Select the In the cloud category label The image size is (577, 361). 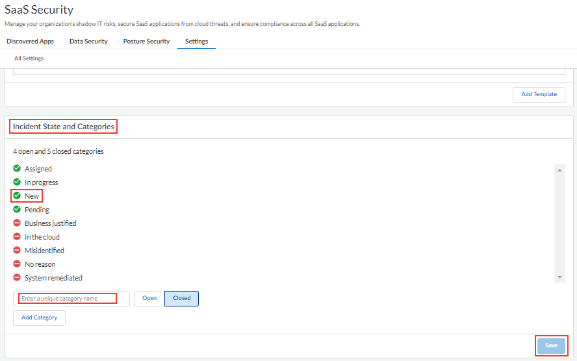click(42, 237)
